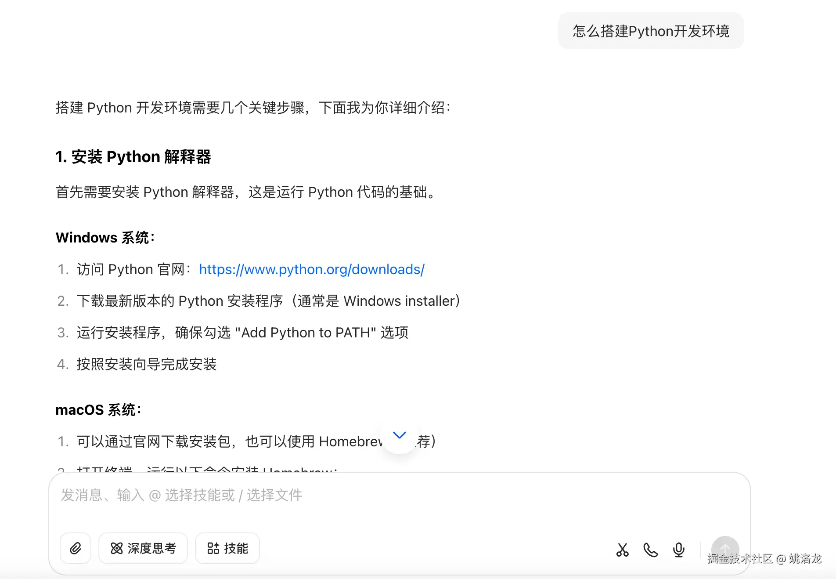Activate the microphone voice input icon

click(678, 550)
